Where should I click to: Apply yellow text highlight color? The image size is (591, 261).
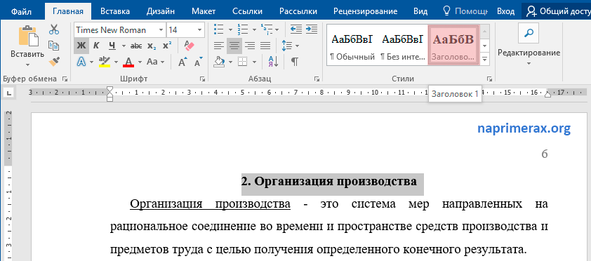[x=105, y=62]
